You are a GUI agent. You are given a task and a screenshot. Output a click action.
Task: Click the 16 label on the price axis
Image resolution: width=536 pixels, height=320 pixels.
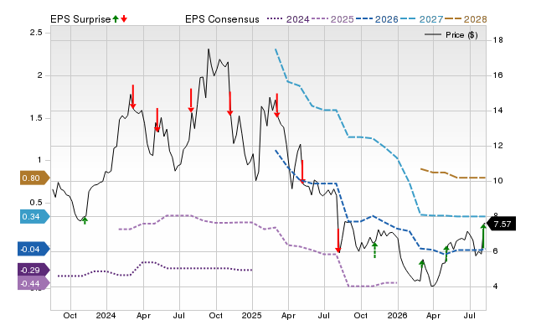(x=498, y=75)
